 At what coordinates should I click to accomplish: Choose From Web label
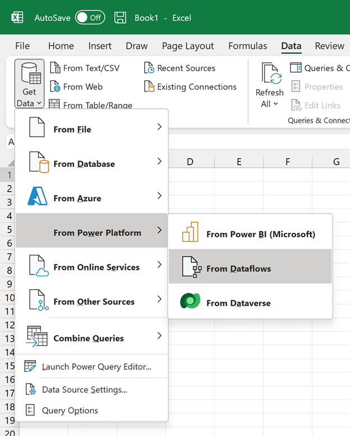coord(83,87)
